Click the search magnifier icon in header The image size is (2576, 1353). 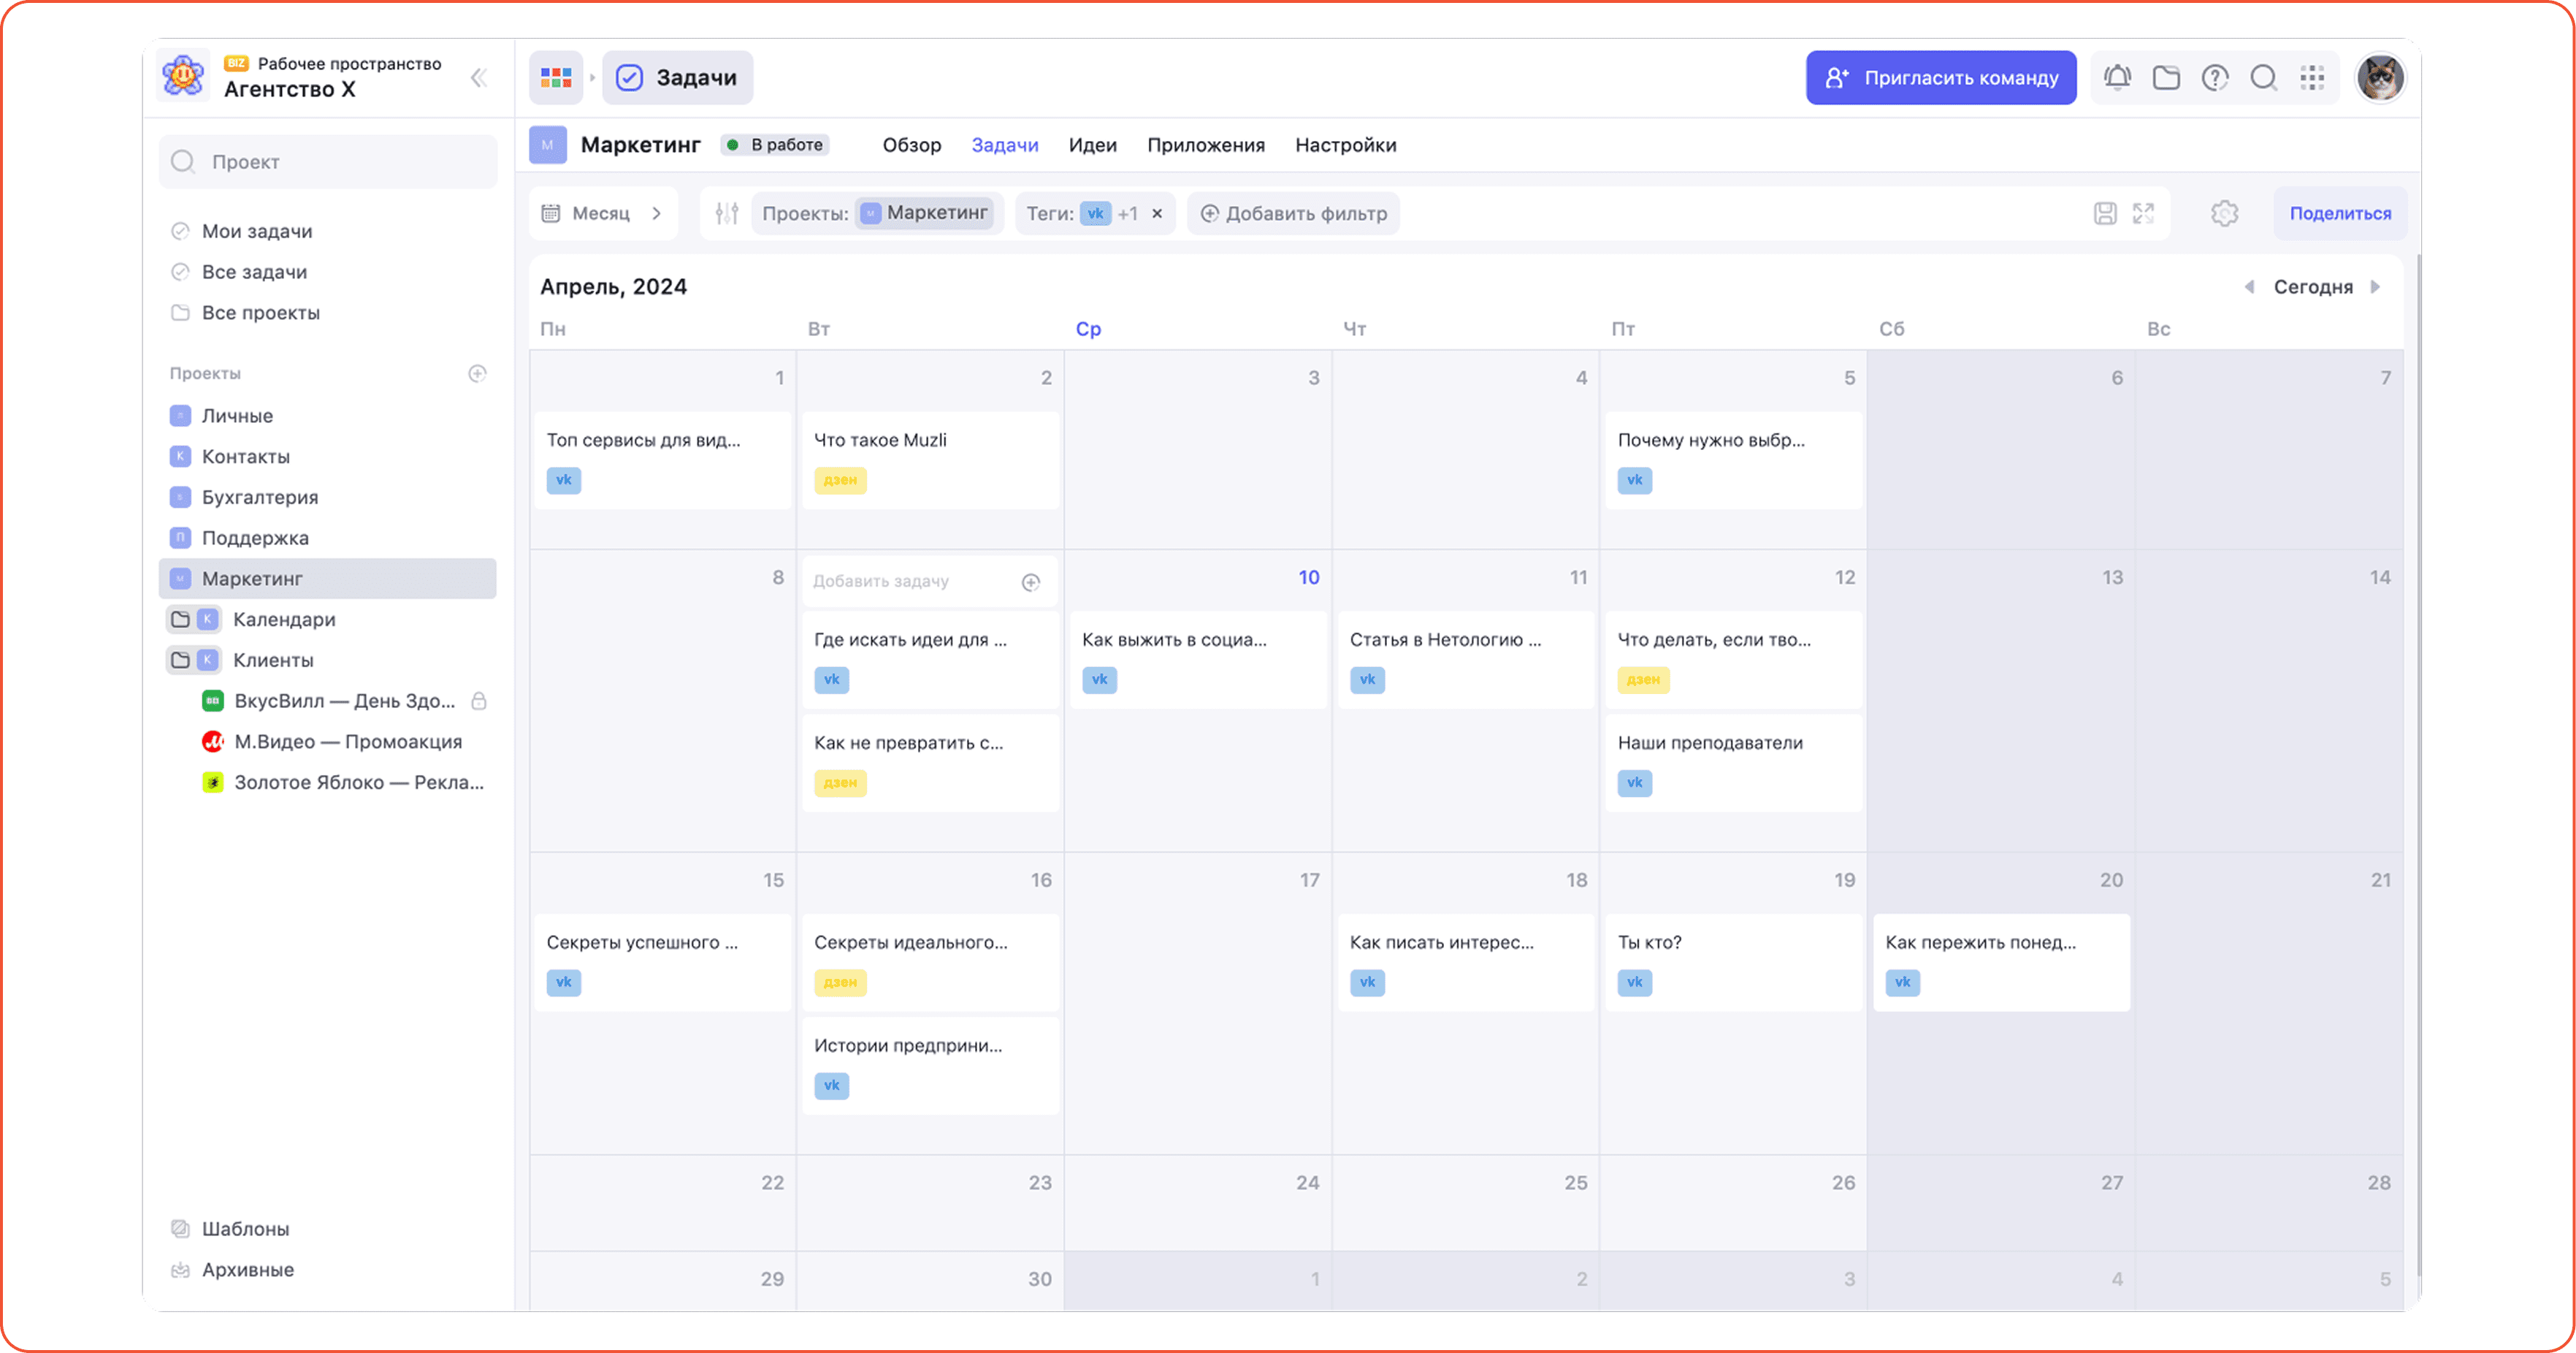pyautogui.click(x=2264, y=77)
